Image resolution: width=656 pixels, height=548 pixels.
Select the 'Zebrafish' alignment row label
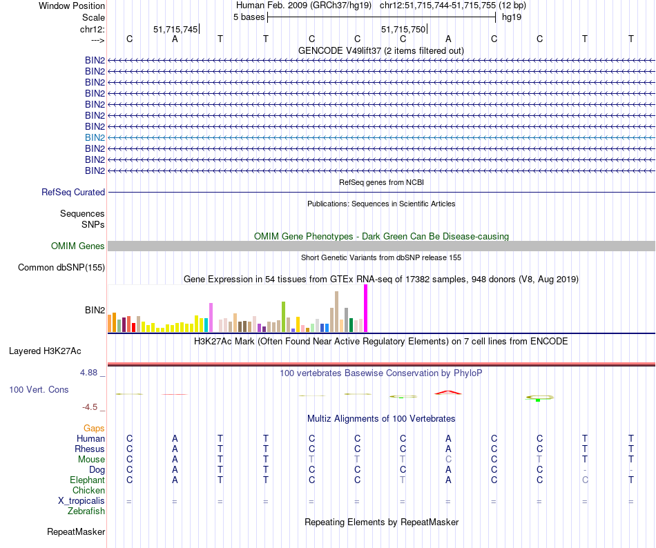pyautogui.click(x=86, y=511)
